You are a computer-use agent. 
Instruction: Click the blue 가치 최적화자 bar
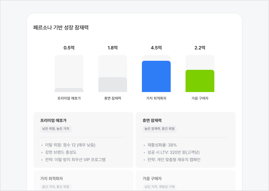156,77
